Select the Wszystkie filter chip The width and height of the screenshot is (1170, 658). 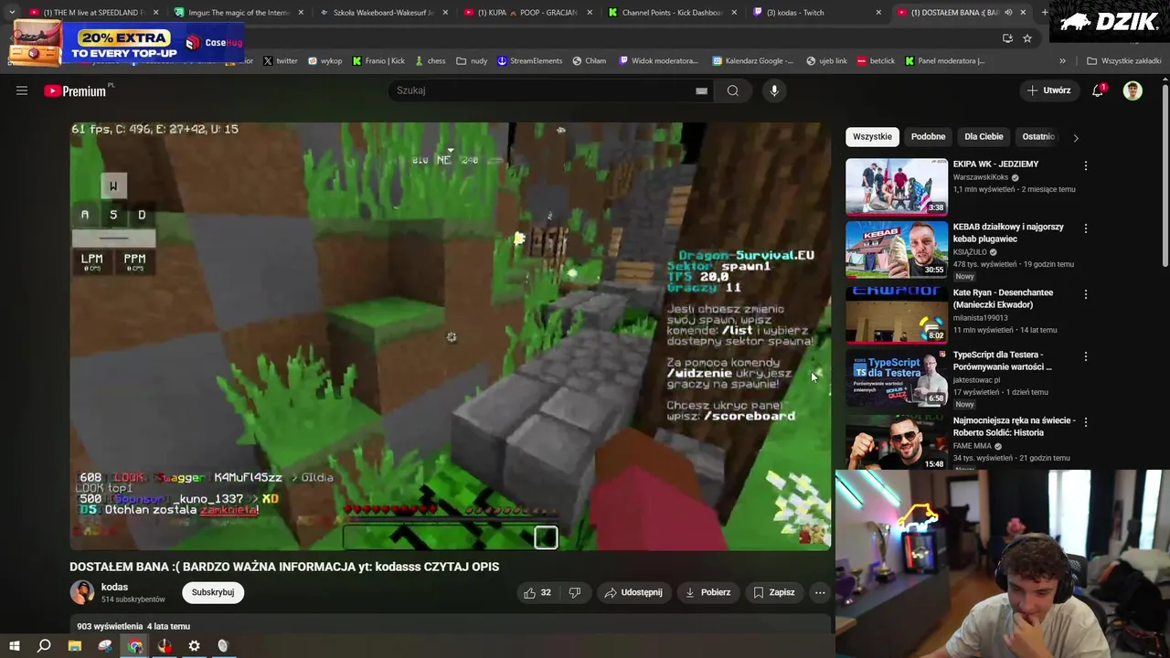(872, 137)
